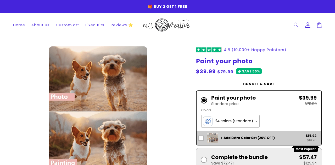Image resolution: width=335 pixels, height=165 pixels.
Task: Select the Paint your photo radio option
Action: point(204,100)
